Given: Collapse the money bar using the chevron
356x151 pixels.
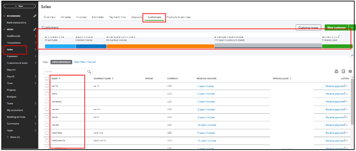Looking at the screenshot, I should pyautogui.click(x=352, y=55).
